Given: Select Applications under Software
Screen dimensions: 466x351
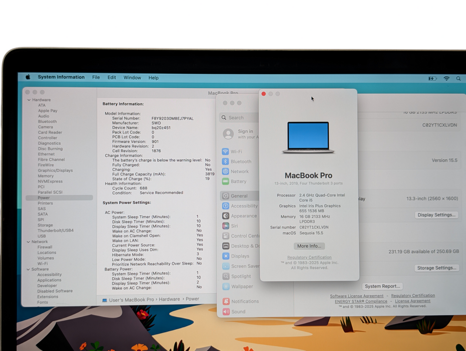Looking at the screenshot, I should tap(49, 280).
